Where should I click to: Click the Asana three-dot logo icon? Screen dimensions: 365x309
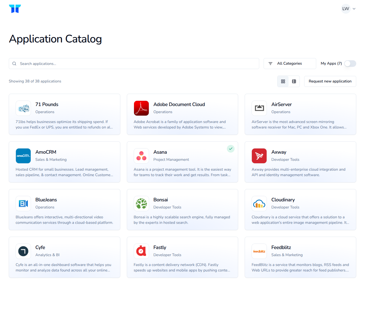141,156
